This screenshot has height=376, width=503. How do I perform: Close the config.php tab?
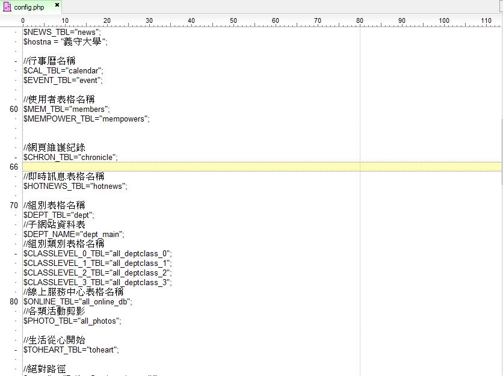pos(57,5)
